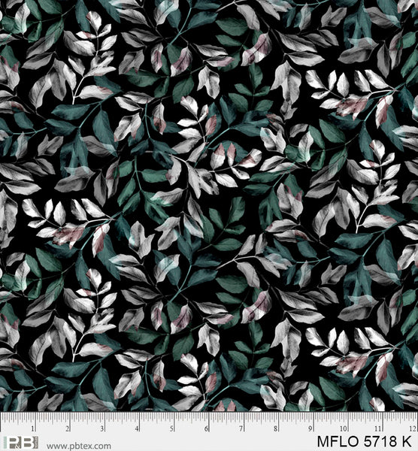Click the number 6 on the ruler
The image size is (418, 451).
click(x=206, y=429)
